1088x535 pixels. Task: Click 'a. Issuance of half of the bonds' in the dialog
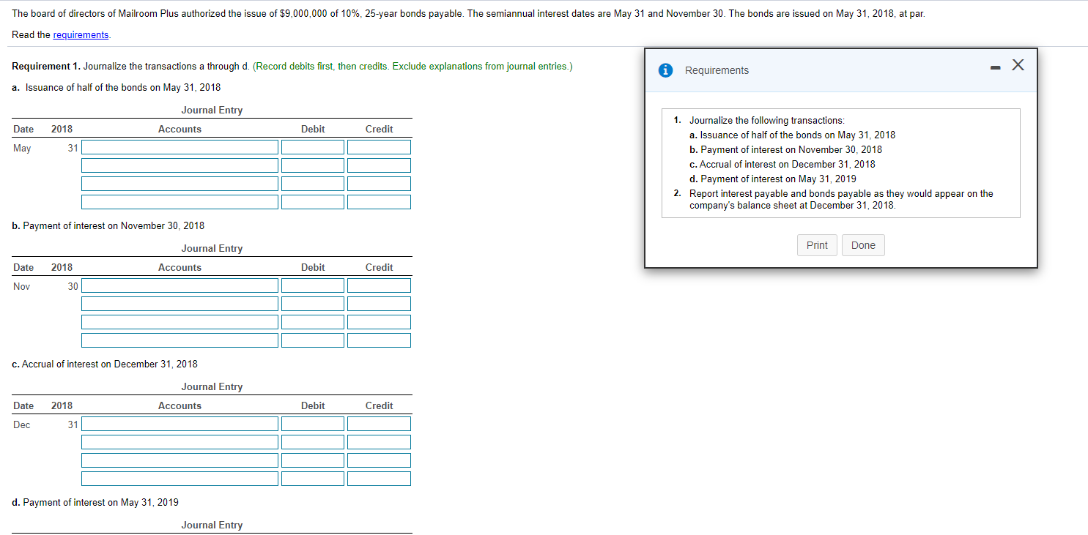pyautogui.click(x=792, y=135)
